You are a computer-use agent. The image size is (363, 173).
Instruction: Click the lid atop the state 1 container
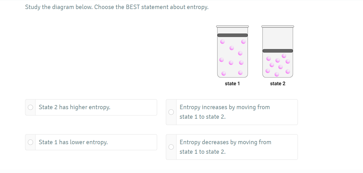coord(232,26)
